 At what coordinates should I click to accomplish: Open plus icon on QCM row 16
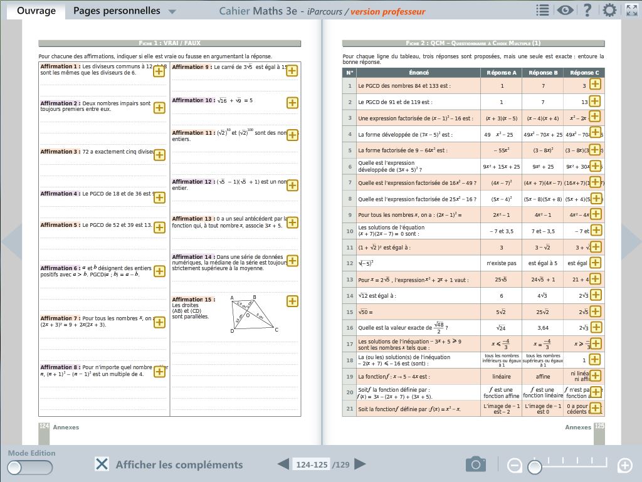(x=597, y=327)
